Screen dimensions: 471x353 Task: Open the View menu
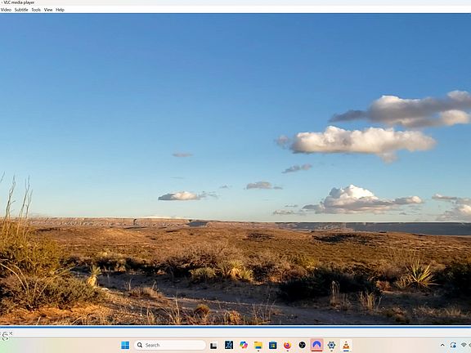[48, 10]
